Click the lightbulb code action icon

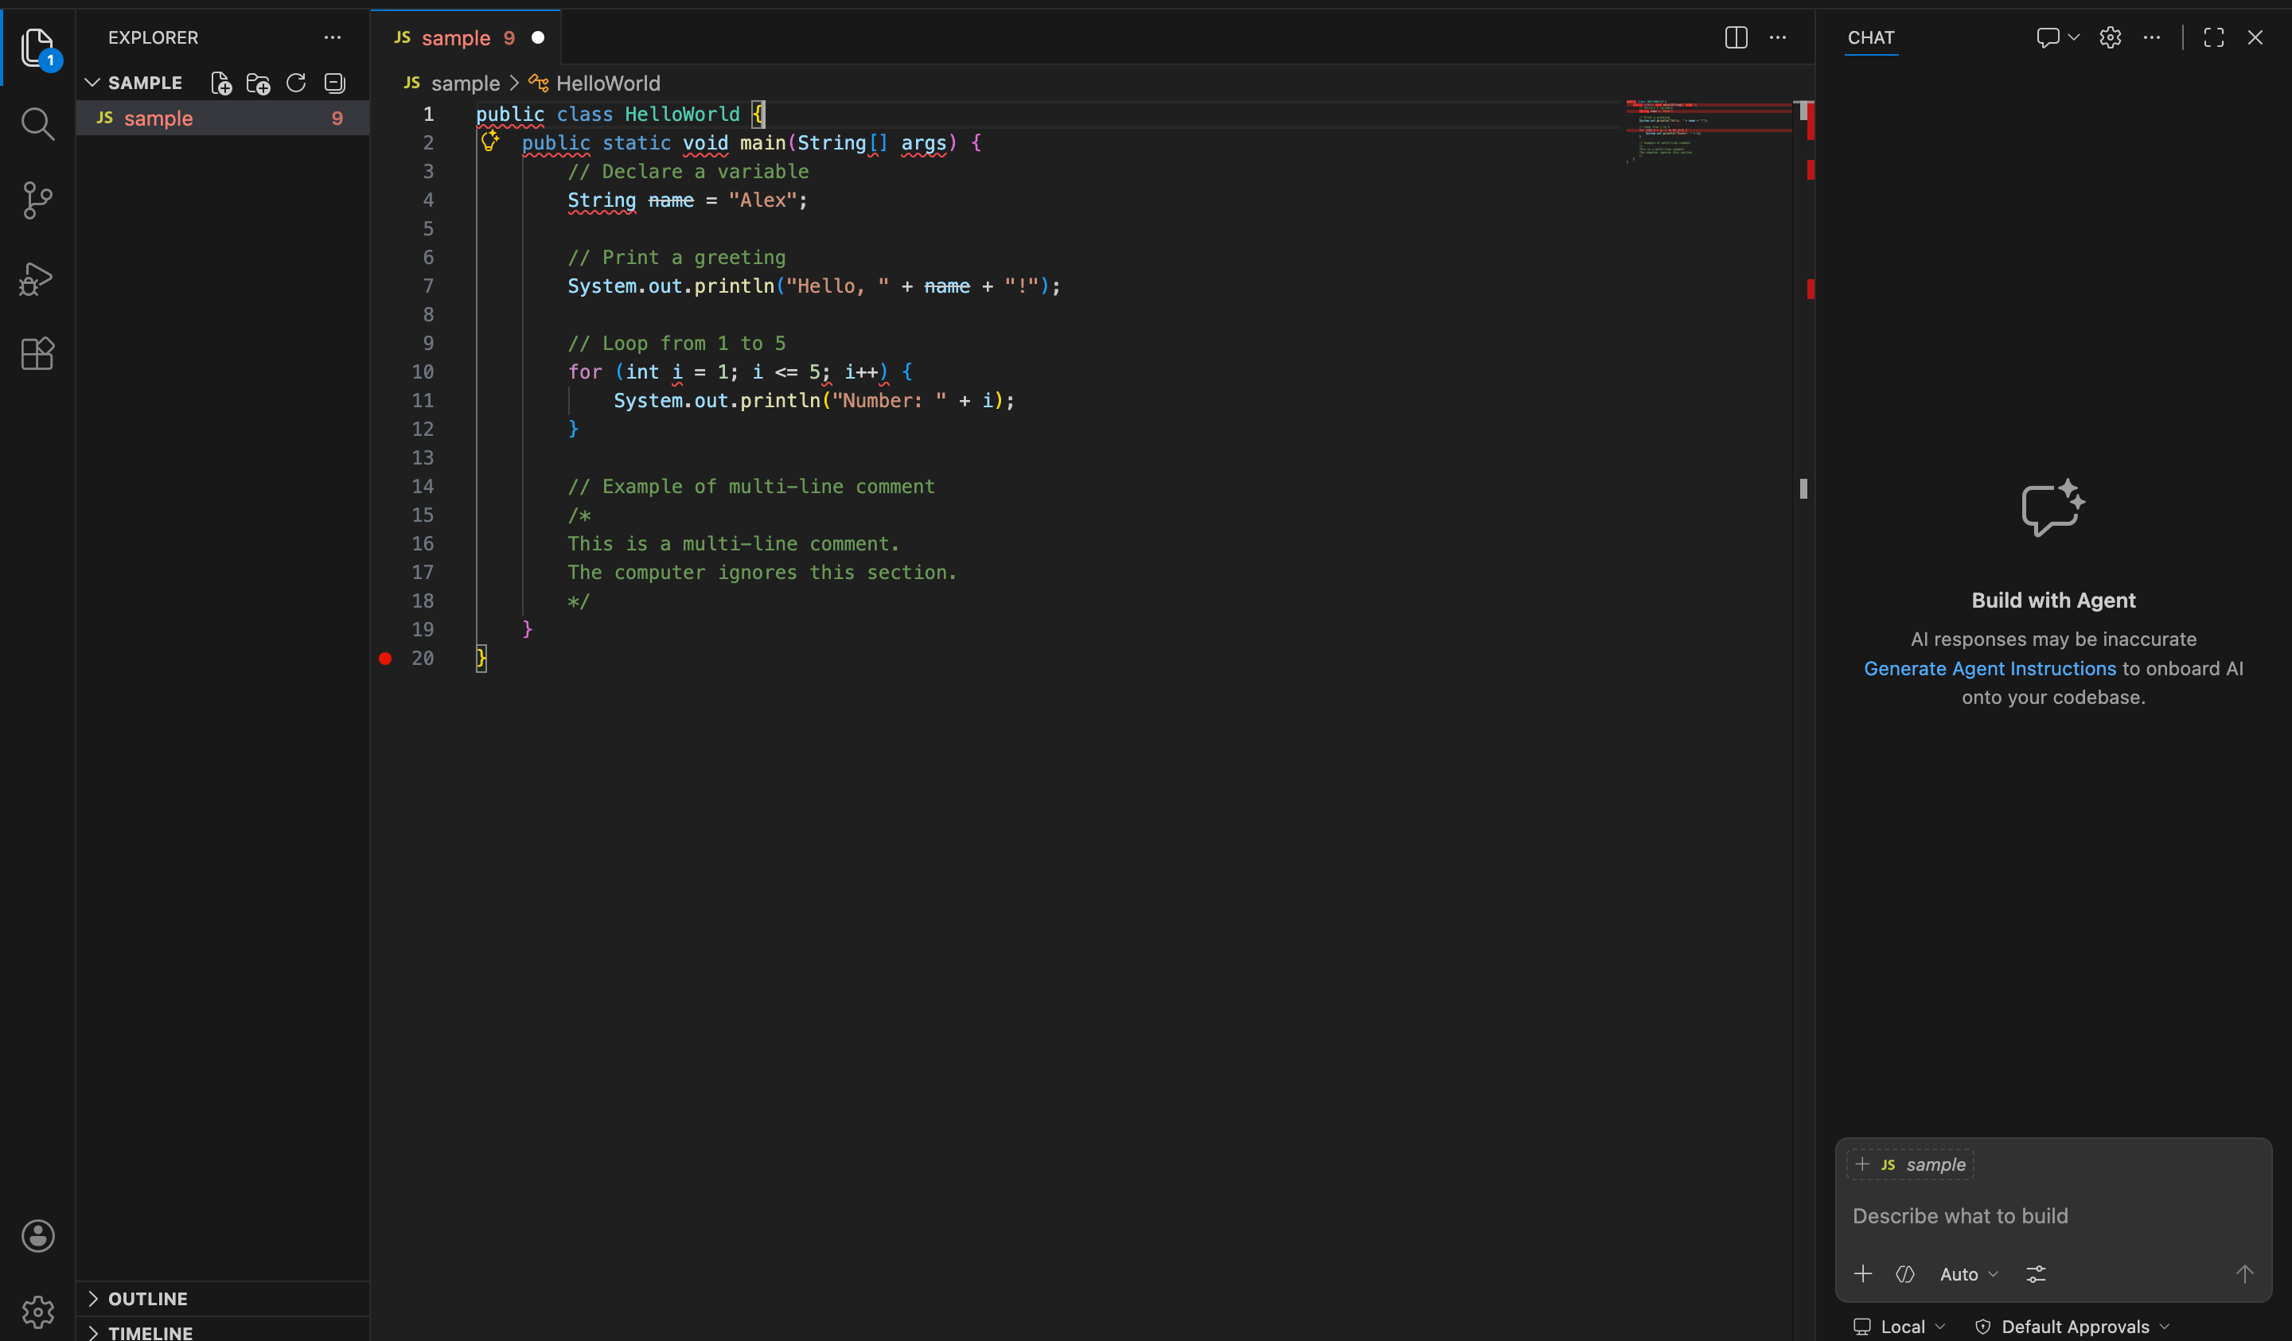pos(490,141)
